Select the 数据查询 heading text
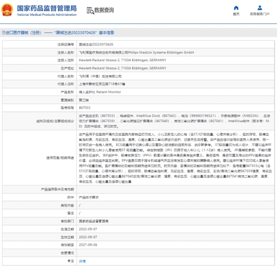 click(104, 10)
